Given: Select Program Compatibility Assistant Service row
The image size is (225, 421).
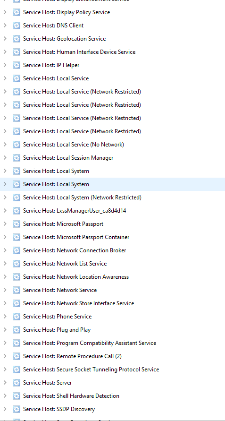Looking at the screenshot, I should pos(112,343).
